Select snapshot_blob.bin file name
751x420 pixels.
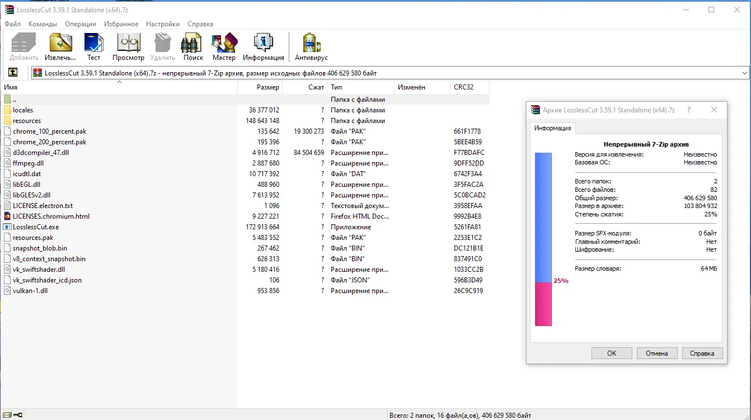coord(40,248)
